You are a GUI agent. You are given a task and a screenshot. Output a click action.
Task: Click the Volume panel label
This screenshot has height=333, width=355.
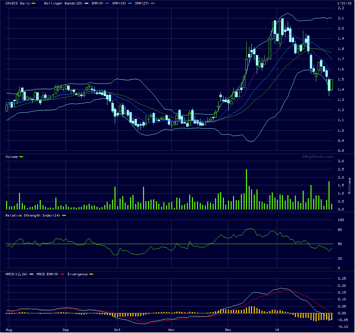click(x=12, y=157)
